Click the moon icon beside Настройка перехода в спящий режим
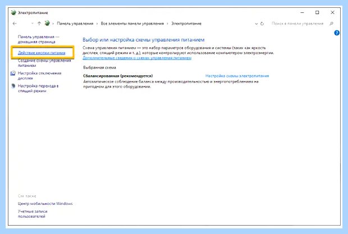 click(13, 86)
